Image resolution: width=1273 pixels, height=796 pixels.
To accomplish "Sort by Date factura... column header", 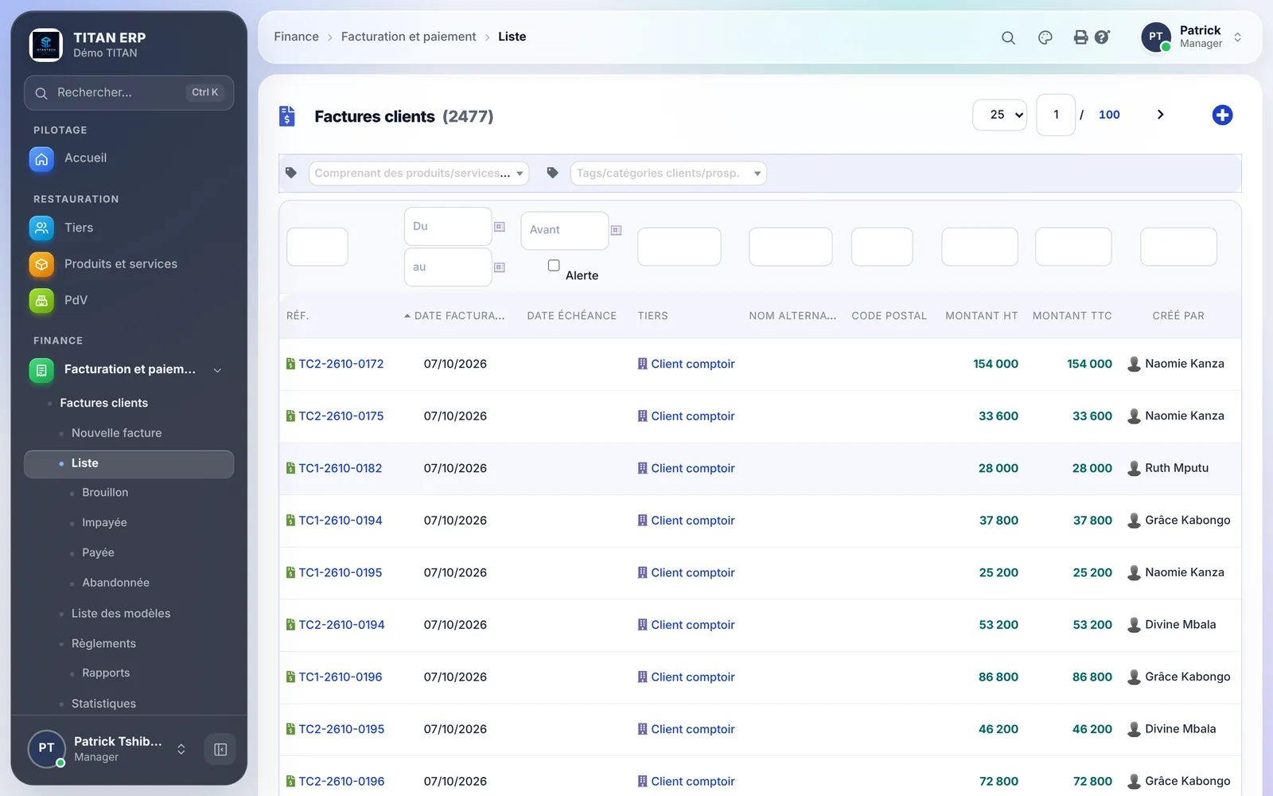I will tap(459, 316).
